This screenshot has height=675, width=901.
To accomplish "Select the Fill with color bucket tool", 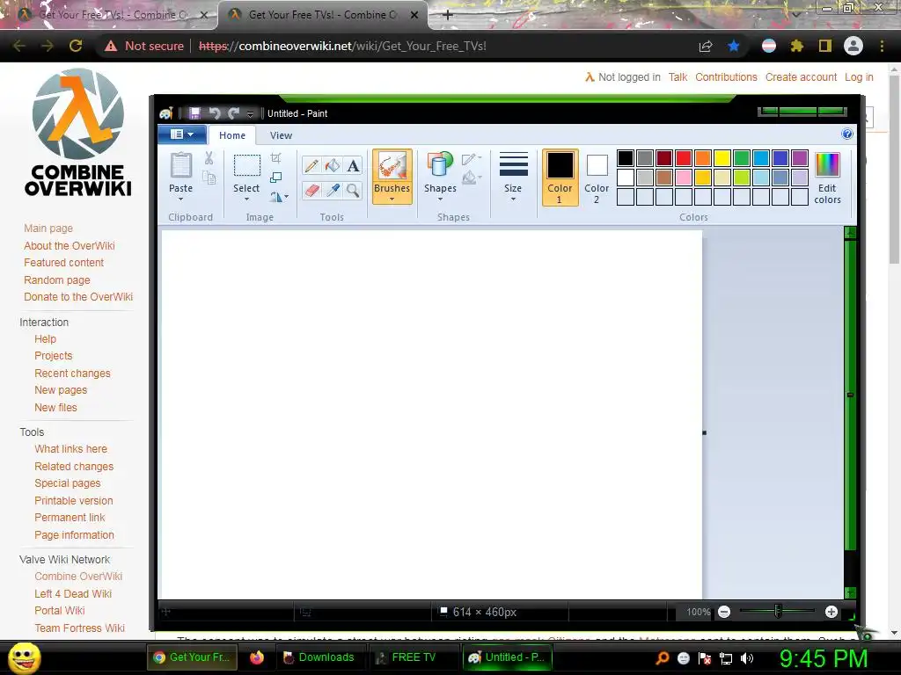I will click(332, 166).
